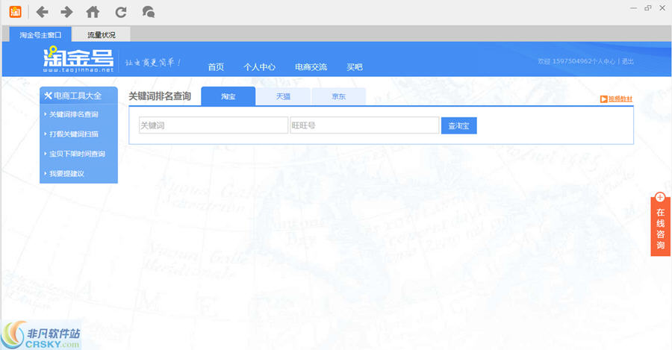Minimize the application window
Viewport: 672px width, 350px height.
coord(633,8)
